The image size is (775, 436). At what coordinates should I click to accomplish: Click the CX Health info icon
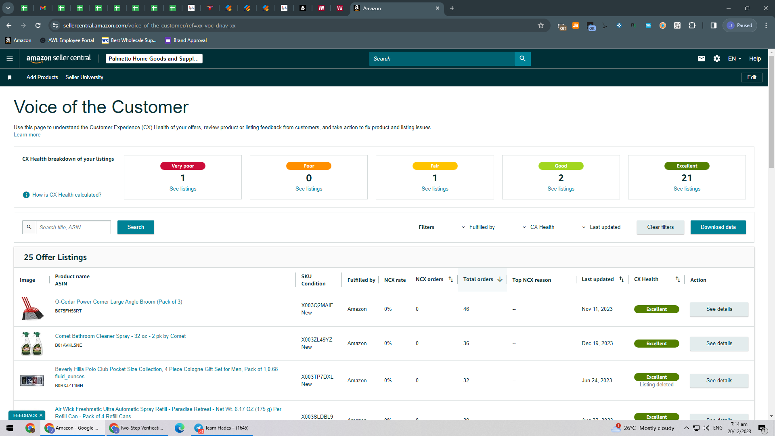point(26,195)
